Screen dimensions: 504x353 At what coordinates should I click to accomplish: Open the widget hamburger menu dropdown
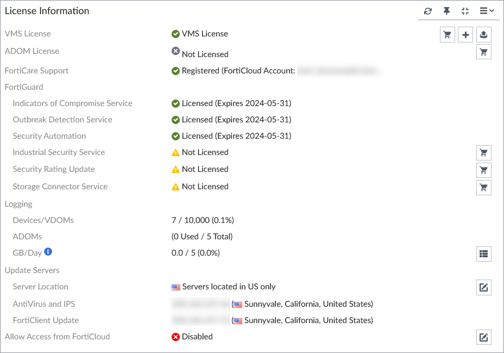tap(487, 11)
